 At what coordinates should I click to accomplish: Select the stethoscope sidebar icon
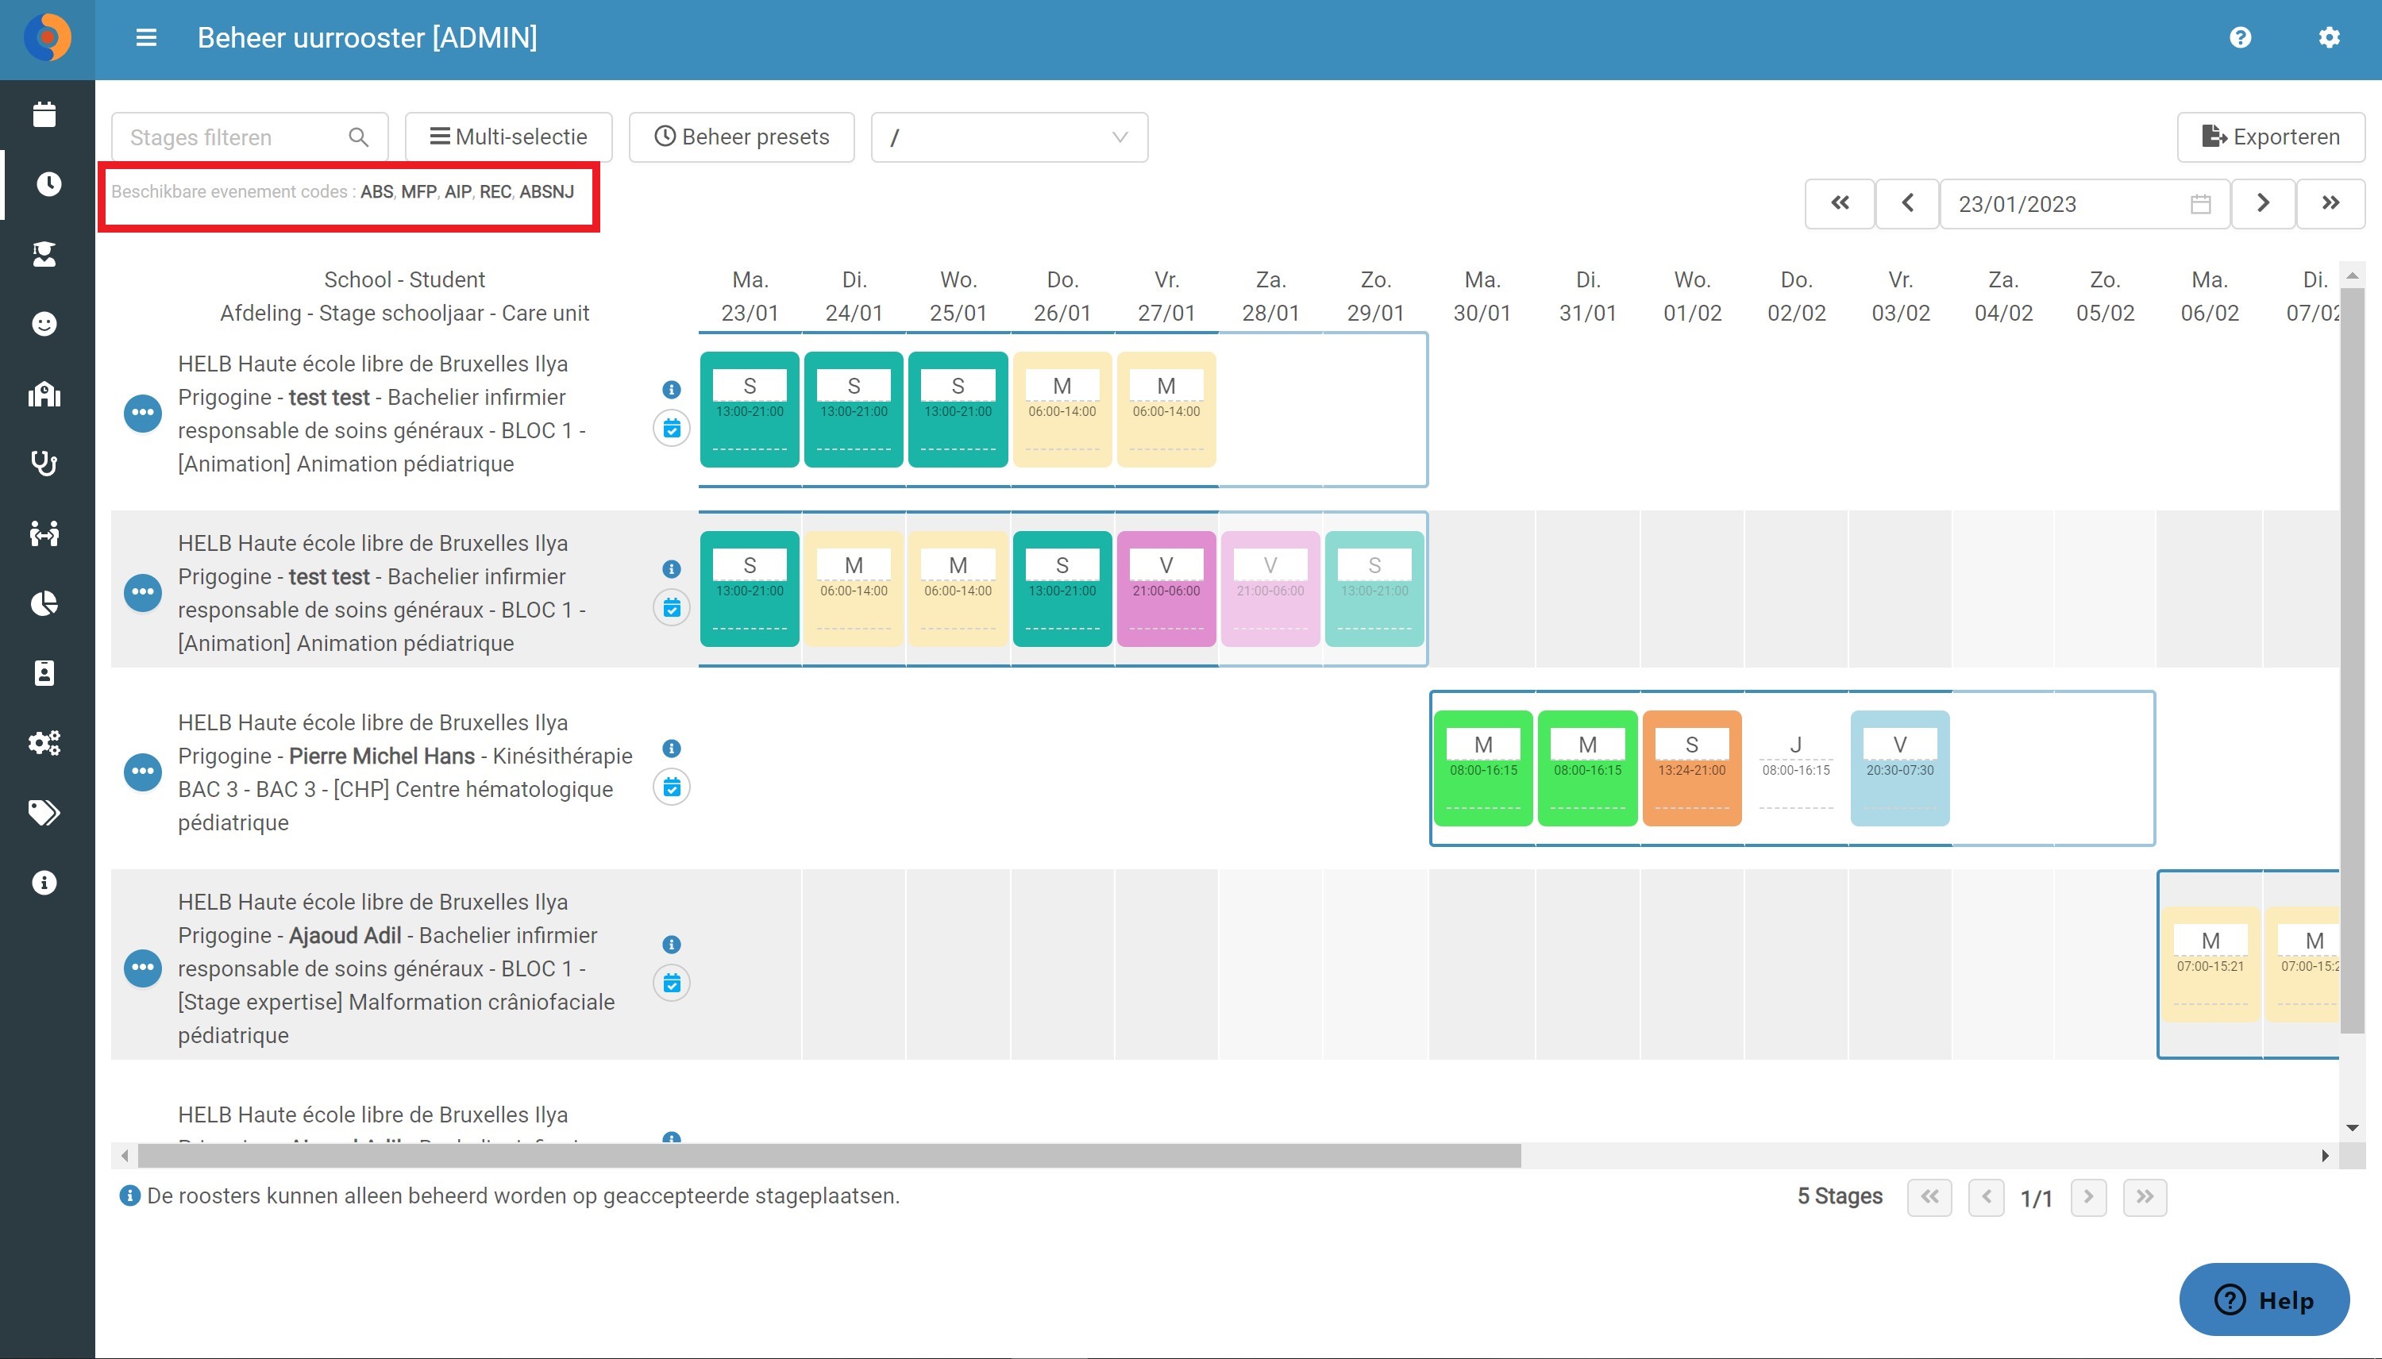44,463
